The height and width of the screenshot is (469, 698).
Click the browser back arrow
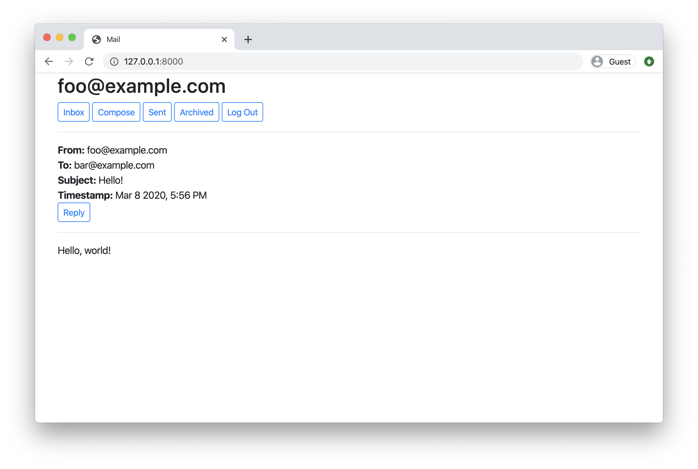[48, 62]
